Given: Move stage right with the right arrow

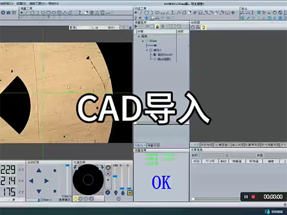Looking at the screenshot, I should click(46, 181).
